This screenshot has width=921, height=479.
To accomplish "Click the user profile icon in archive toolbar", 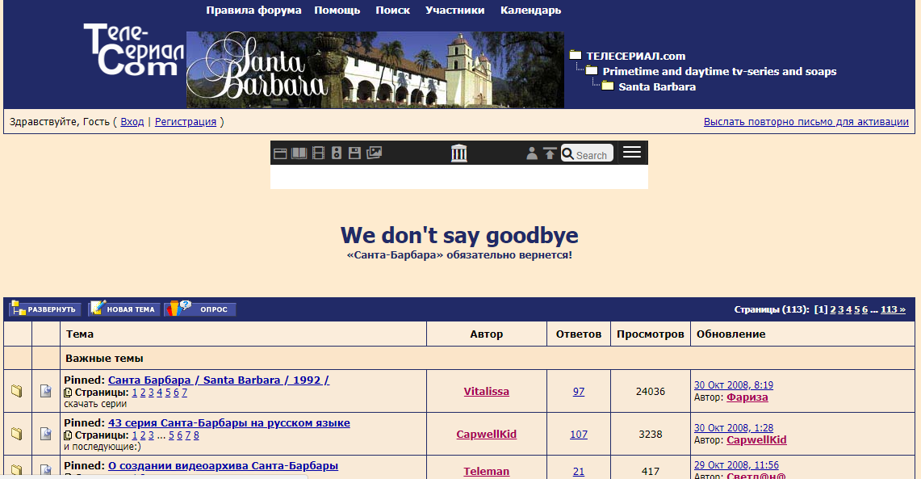I will (x=532, y=153).
